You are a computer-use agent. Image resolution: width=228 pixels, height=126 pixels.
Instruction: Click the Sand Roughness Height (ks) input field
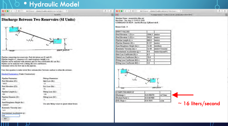click(11, 105)
